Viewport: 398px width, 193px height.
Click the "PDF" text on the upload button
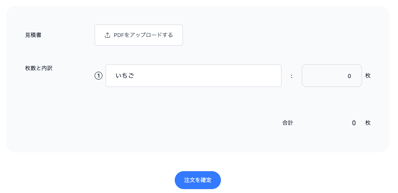118,35
